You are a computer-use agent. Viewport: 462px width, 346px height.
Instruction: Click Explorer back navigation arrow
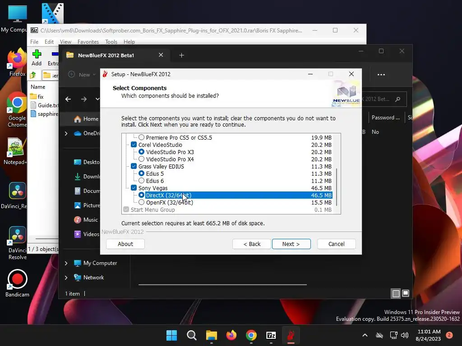coord(68,99)
